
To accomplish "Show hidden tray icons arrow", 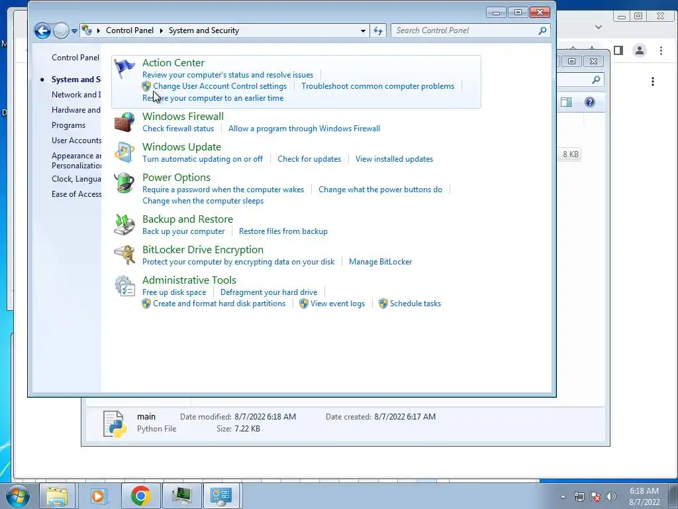I will pyautogui.click(x=563, y=496).
